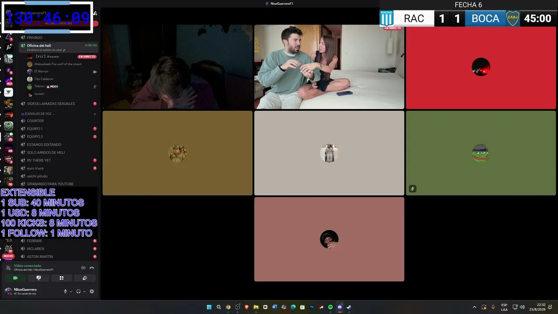558x314 pixels.
Task: Open the noise suppression waveform icon
Action: point(83,268)
